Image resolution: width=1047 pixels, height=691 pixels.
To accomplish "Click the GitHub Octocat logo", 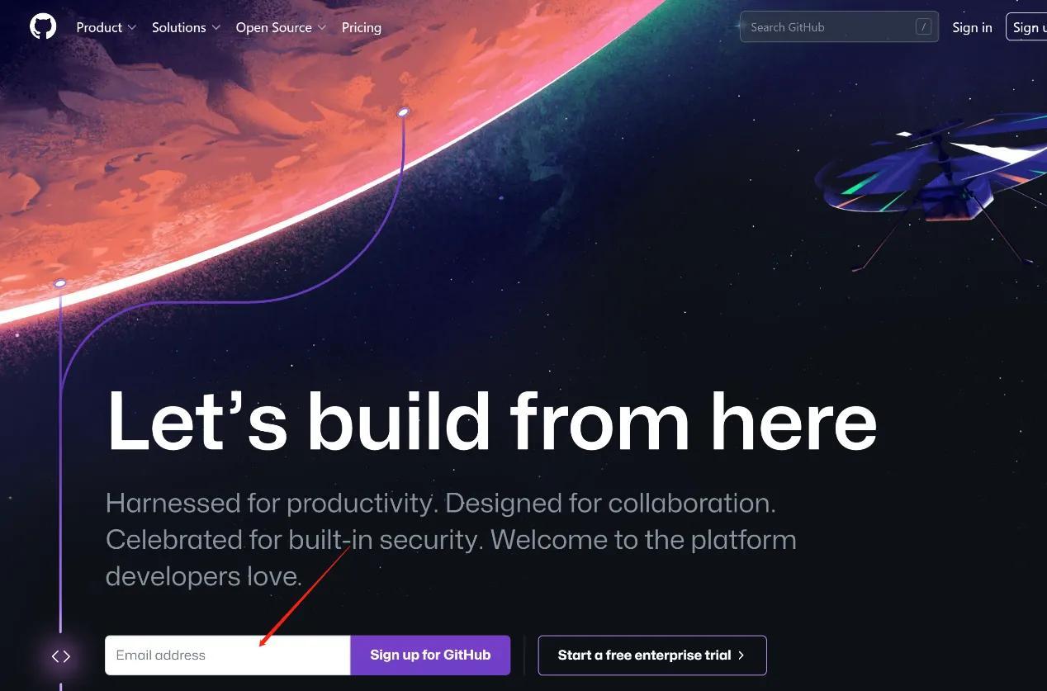I will (x=43, y=27).
